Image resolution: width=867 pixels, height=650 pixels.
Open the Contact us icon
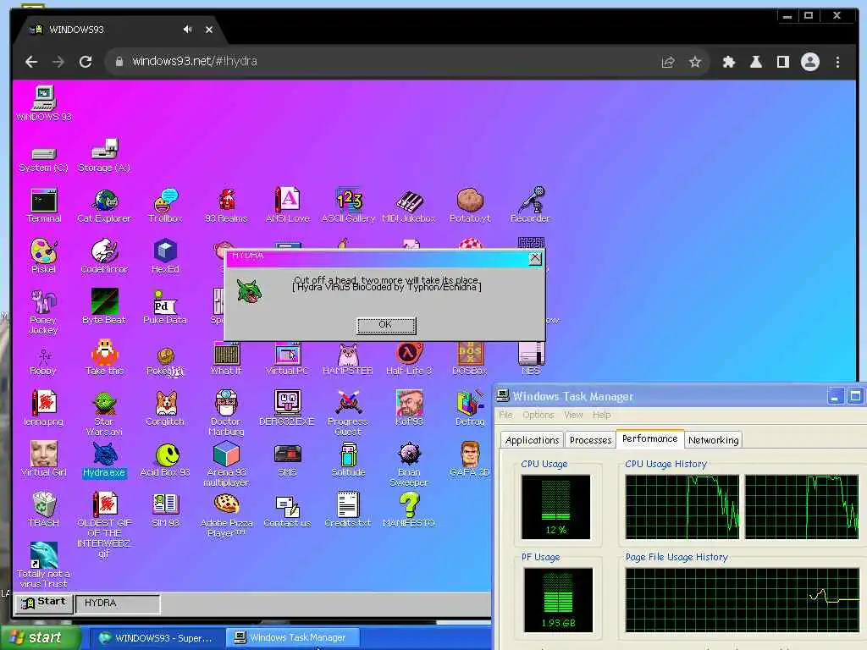(x=287, y=510)
